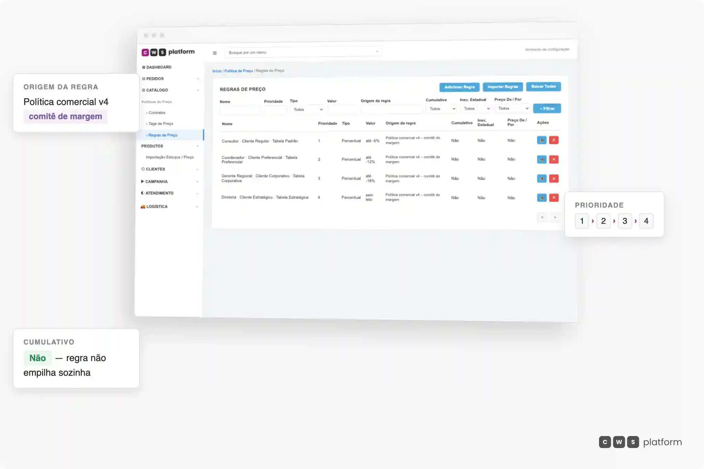Open the Cumulativo filter dropdown

441,109
